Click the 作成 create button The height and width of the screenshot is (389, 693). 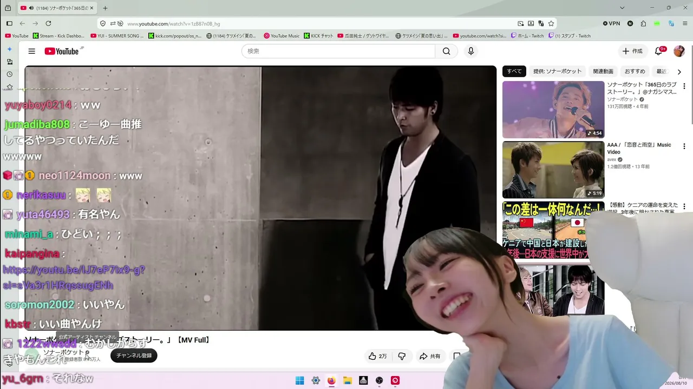(632, 51)
